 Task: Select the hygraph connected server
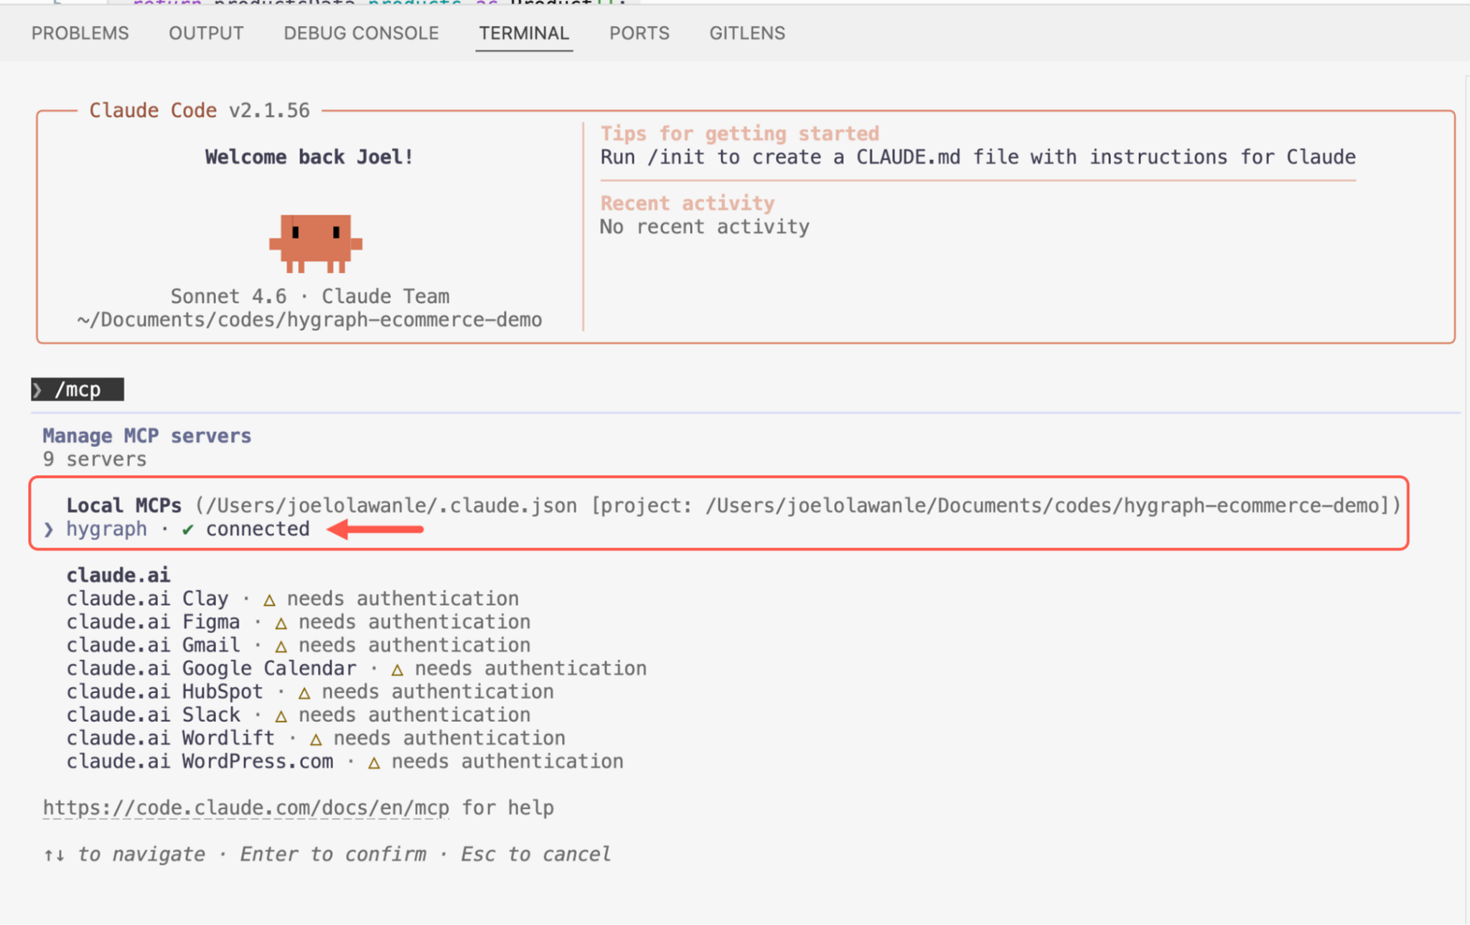[106, 529]
